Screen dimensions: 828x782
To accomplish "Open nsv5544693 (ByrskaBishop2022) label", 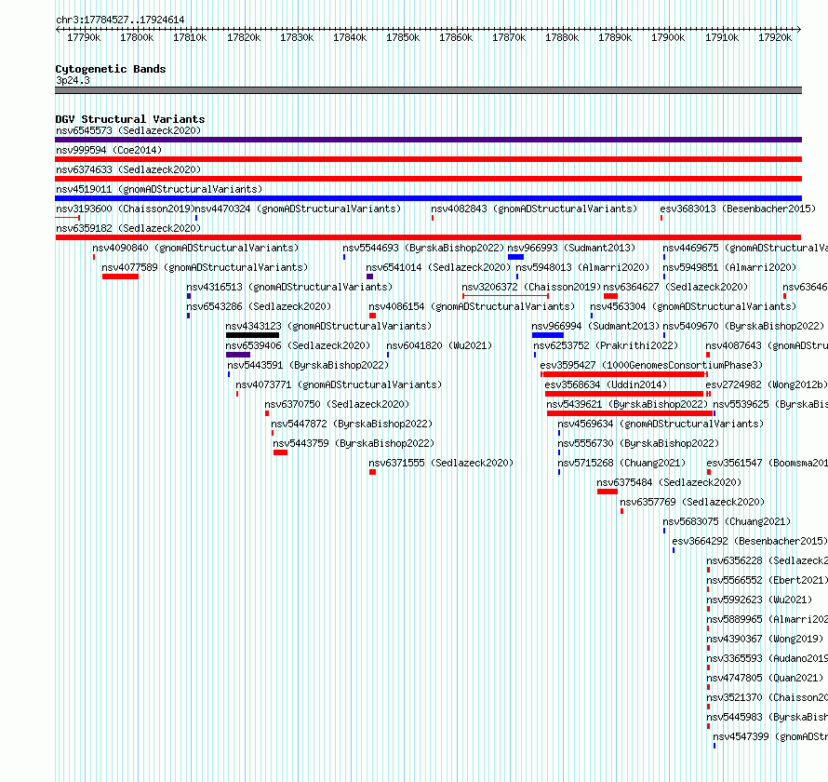I will coord(423,248).
